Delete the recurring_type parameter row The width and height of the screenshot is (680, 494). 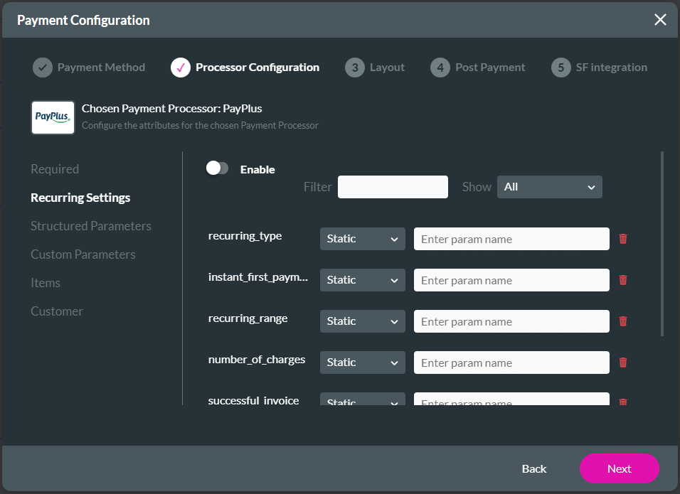pyautogui.click(x=623, y=239)
